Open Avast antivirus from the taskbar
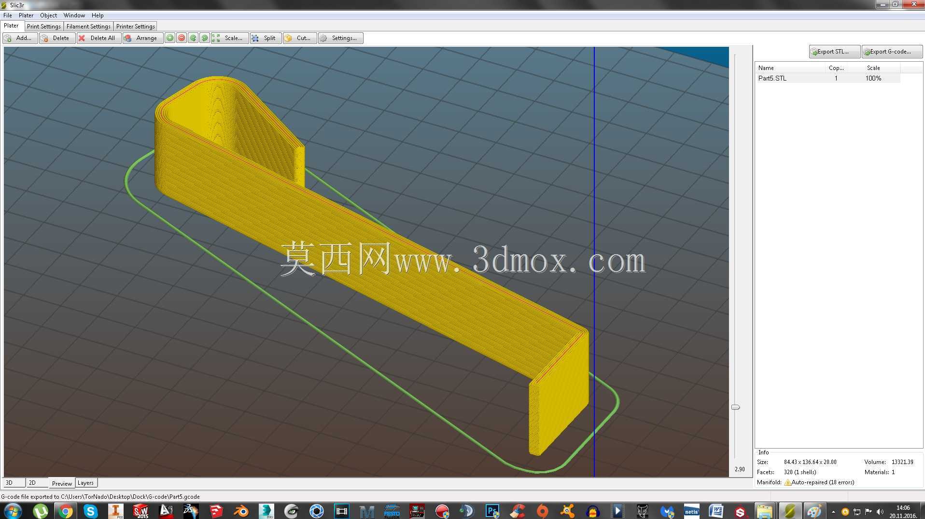The height and width of the screenshot is (519, 925). (x=567, y=511)
